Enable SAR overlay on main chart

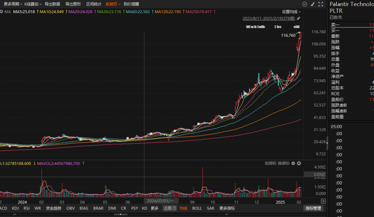(x=211, y=208)
